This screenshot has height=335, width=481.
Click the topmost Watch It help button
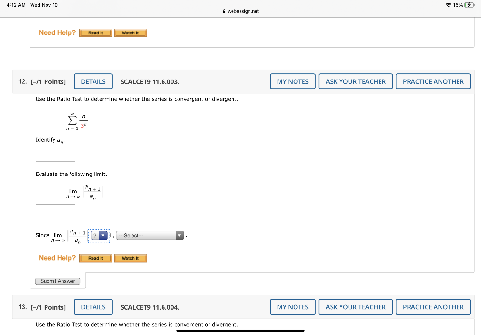coord(130,32)
